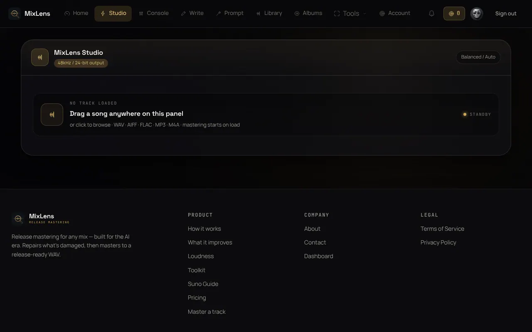The height and width of the screenshot is (332, 532).
Task: Open the Toolkit footer link
Action: [x=197, y=270]
